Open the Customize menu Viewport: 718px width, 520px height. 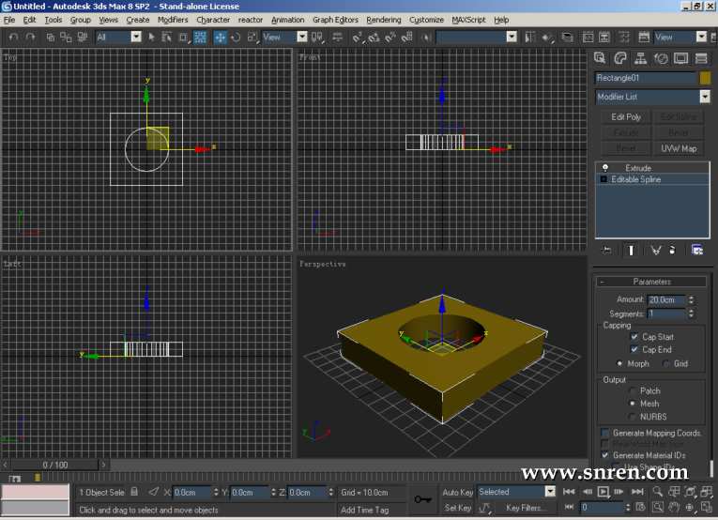click(x=426, y=20)
